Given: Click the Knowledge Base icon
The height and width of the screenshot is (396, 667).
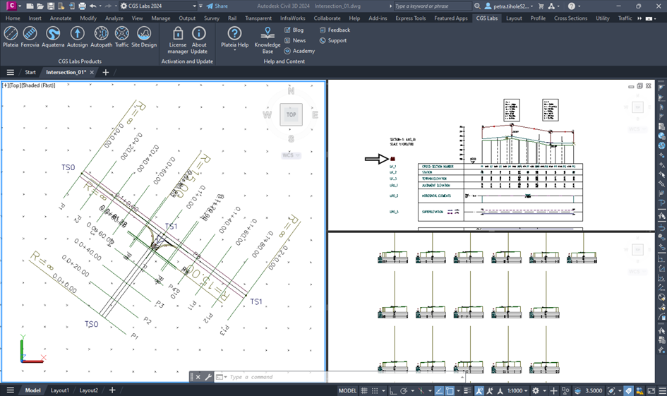Looking at the screenshot, I should click(268, 38).
